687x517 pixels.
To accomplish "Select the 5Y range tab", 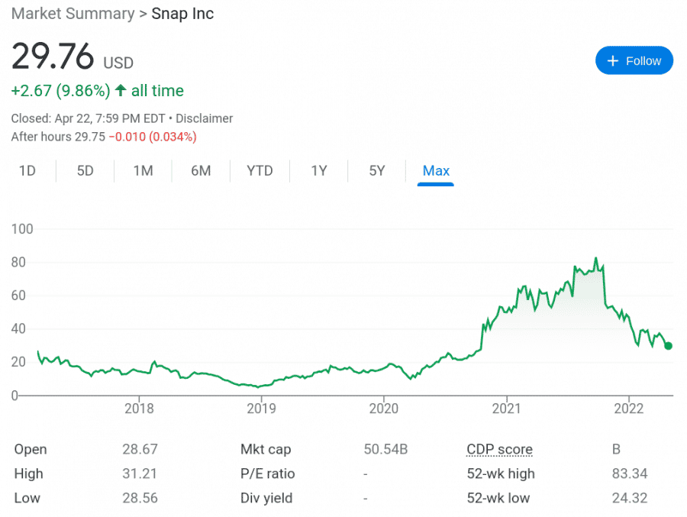I will (377, 170).
